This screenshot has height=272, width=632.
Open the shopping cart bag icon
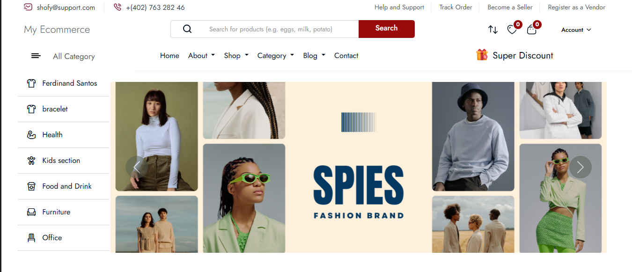pyautogui.click(x=531, y=29)
